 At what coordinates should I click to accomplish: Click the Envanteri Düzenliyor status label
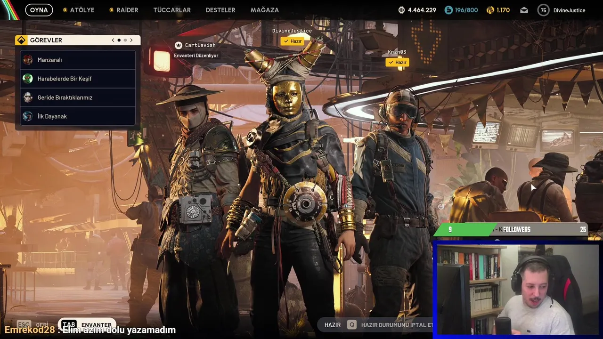[196, 56]
